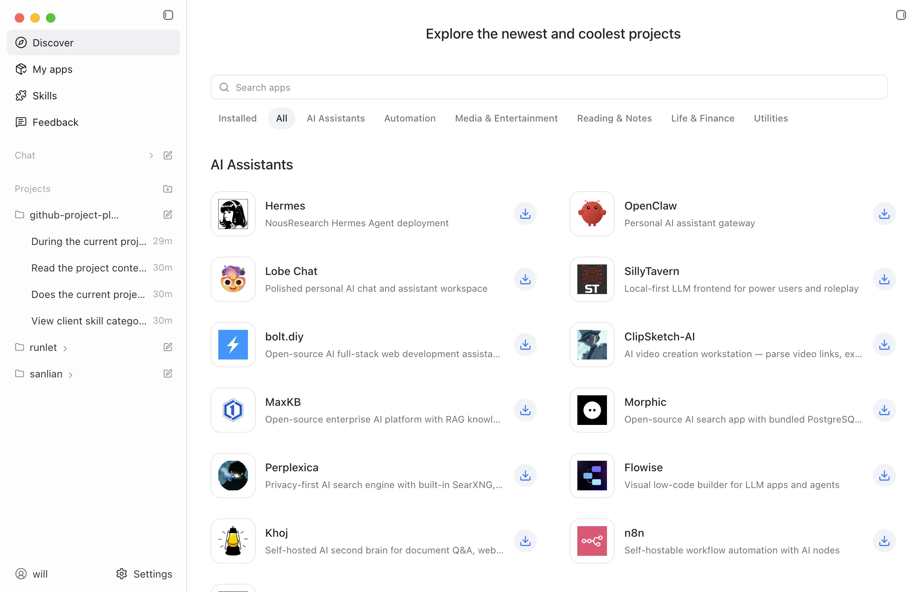
Task: Open the Morphic app icon
Action: pyautogui.click(x=592, y=410)
